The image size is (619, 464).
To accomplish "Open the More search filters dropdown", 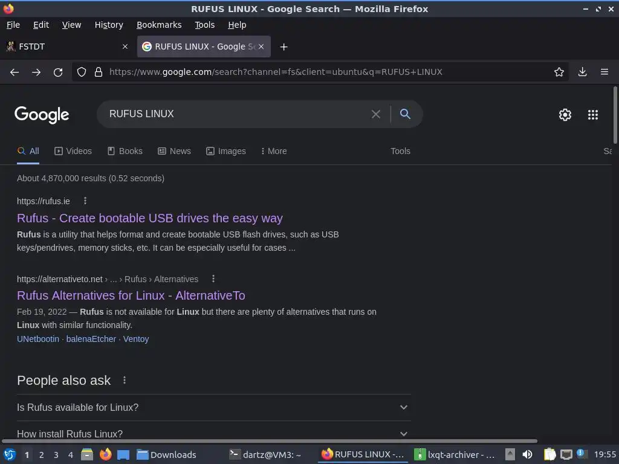I will (274, 151).
